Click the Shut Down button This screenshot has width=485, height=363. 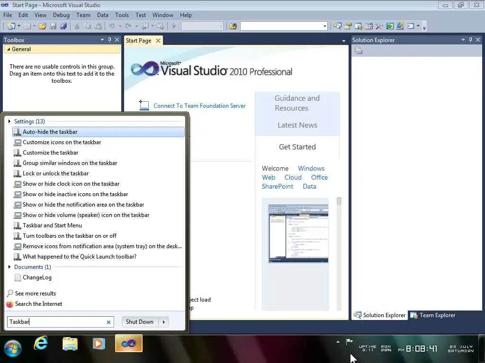coord(140,322)
